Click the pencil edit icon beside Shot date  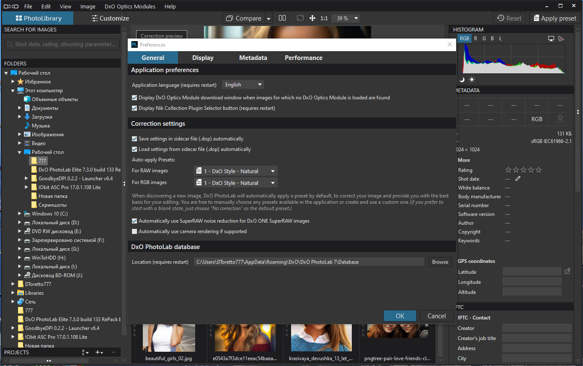click(x=518, y=179)
